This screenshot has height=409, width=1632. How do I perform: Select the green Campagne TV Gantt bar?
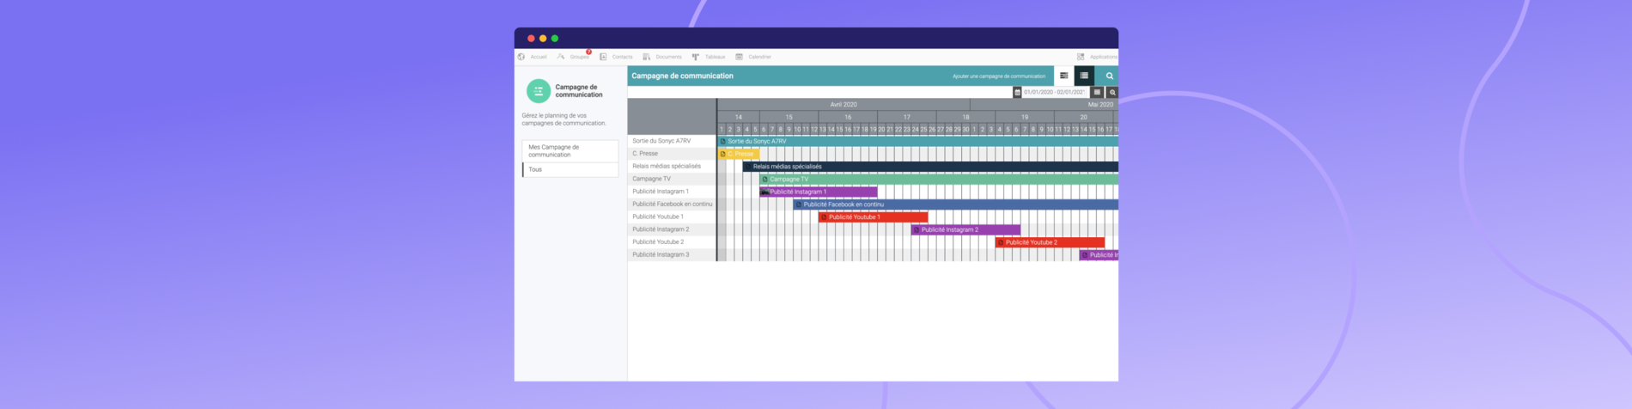tap(939, 179)
